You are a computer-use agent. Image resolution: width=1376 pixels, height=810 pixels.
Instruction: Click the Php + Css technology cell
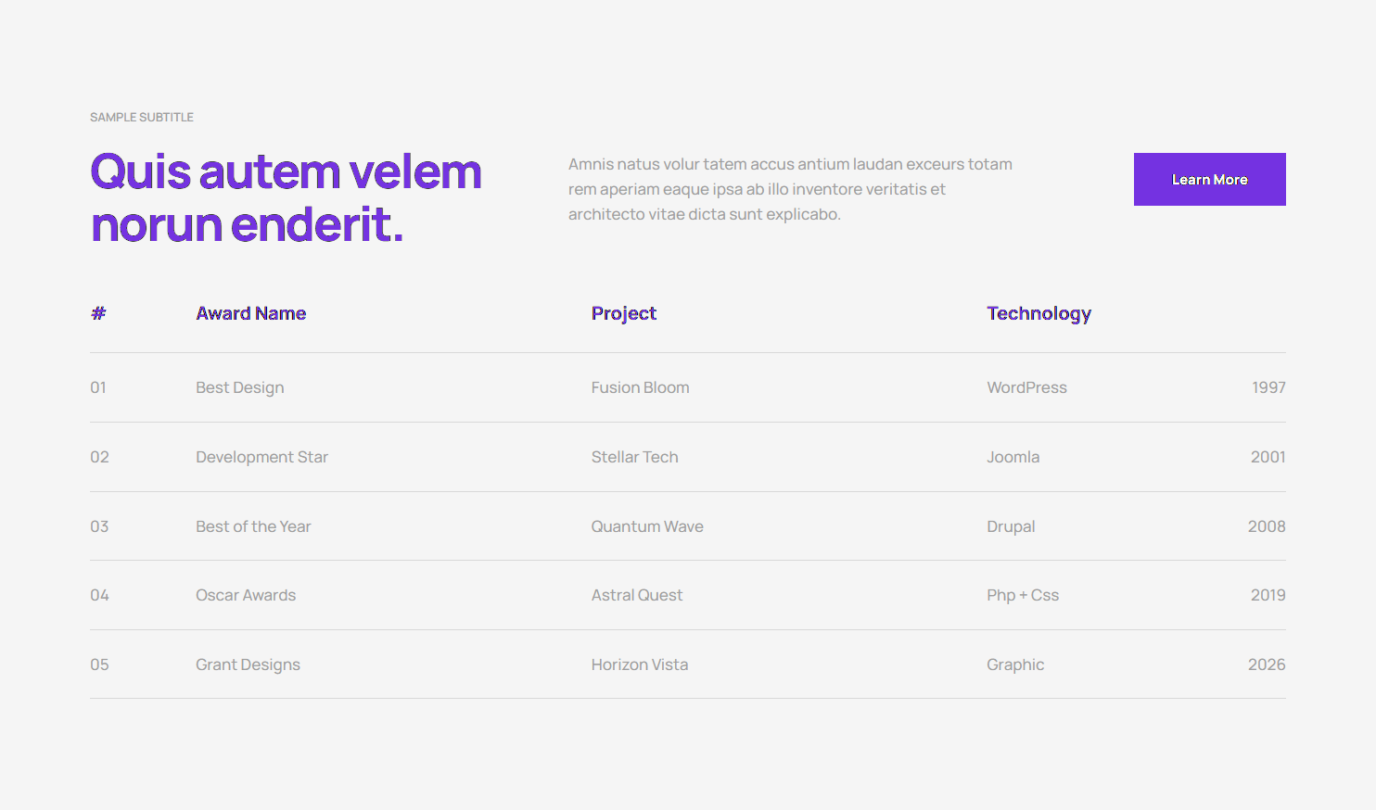[1022, 595]
